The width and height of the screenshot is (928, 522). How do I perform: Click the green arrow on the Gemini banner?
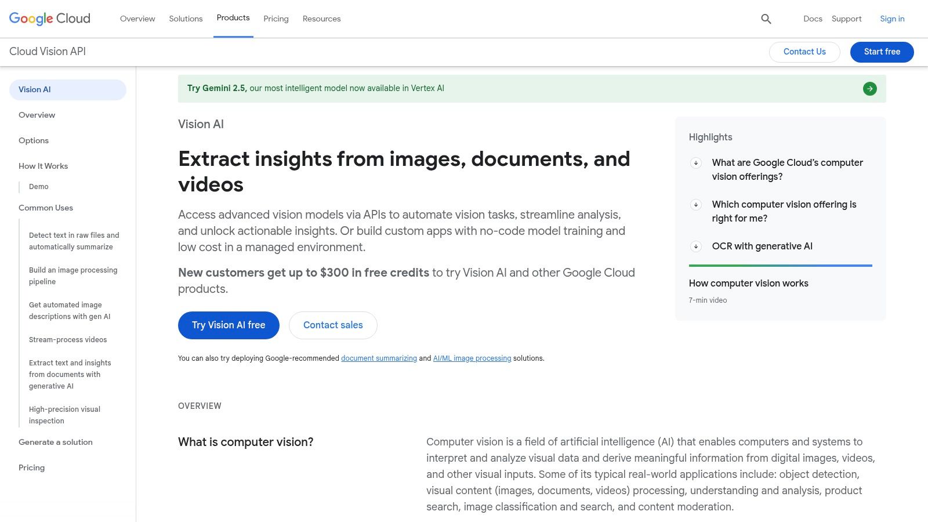coord(869,88)
